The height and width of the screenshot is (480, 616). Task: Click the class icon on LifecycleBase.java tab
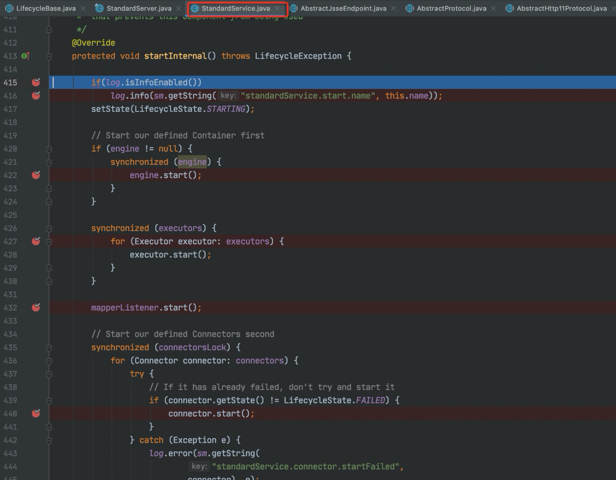9,8
